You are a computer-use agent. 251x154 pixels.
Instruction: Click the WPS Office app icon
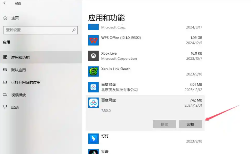click(94, 40)
